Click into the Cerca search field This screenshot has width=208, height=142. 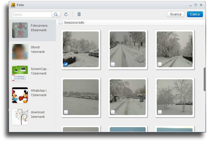32,14
